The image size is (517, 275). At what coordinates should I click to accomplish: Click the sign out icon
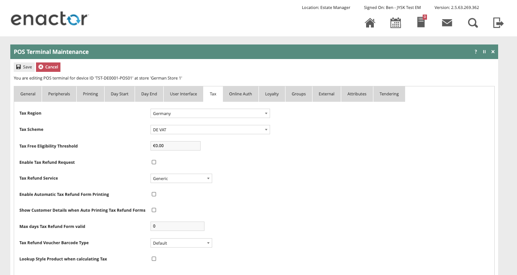click(x=498, y=23)
